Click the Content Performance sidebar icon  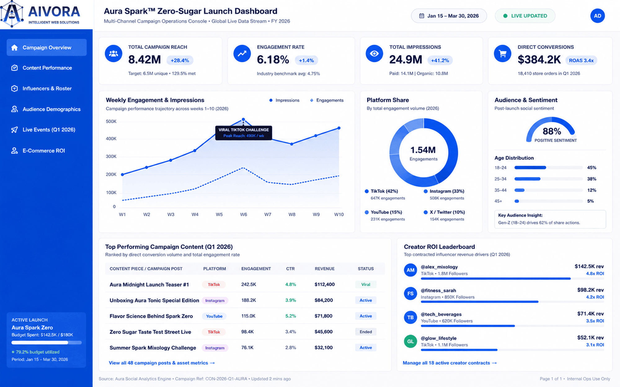pos(14,68)
